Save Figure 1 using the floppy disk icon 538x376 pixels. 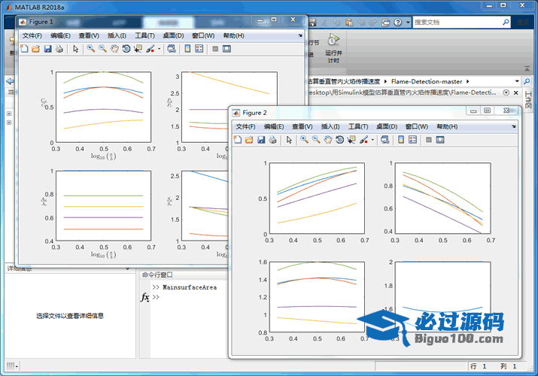tap(47, 49)
